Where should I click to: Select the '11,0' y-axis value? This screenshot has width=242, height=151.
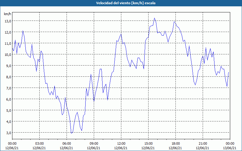tap(8, 43)
